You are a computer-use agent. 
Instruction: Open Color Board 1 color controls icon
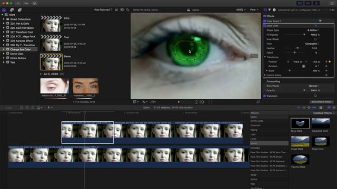pyautogui.click(x=320, y=21)
